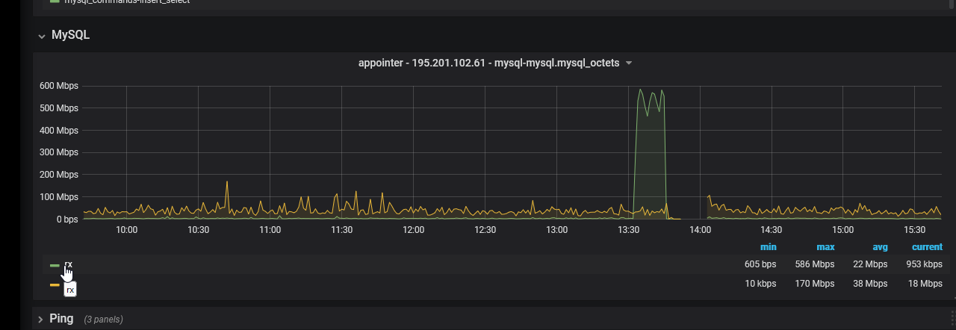Image resolution: width=956 pixels, height=330 pixels.
Task: Sort legend by max column
Action: coord(825,246)
